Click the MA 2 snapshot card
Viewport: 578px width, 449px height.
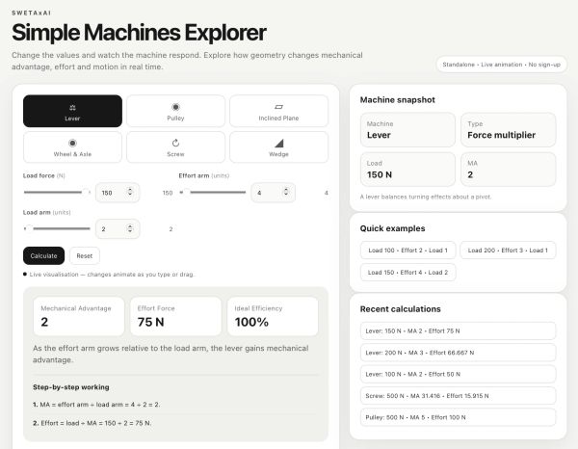pos(508,170)
